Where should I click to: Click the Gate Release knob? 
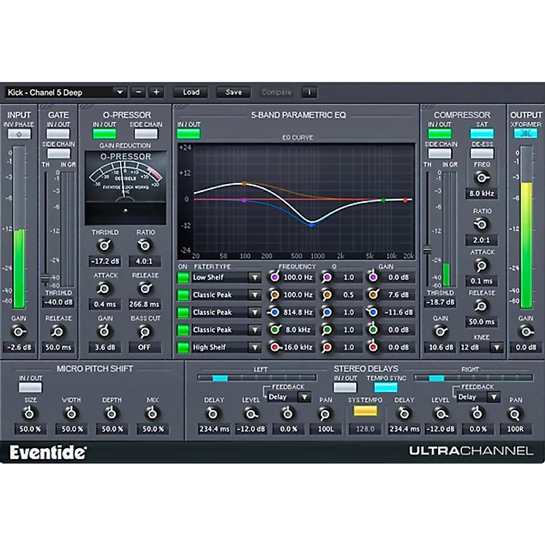(59, 332)
